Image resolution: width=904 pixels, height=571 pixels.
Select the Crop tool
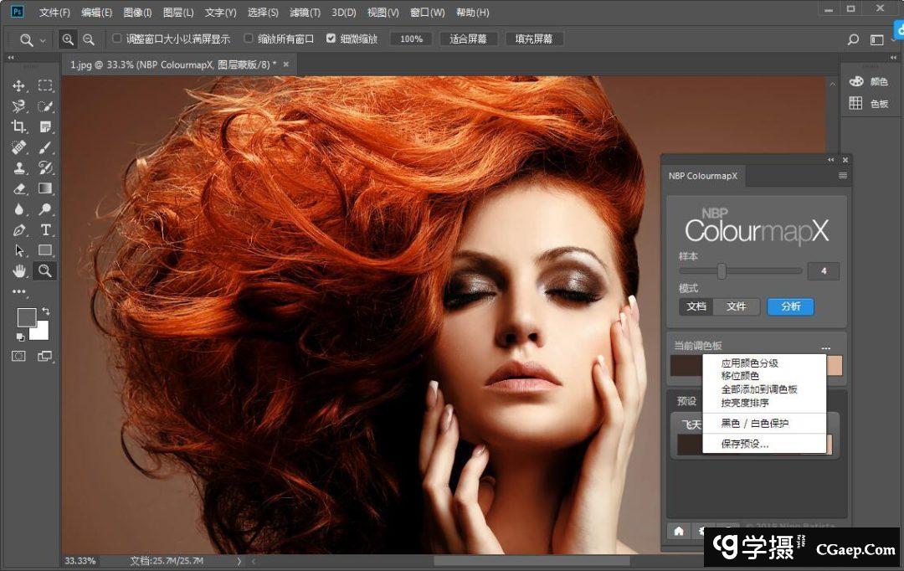(18, 126)
